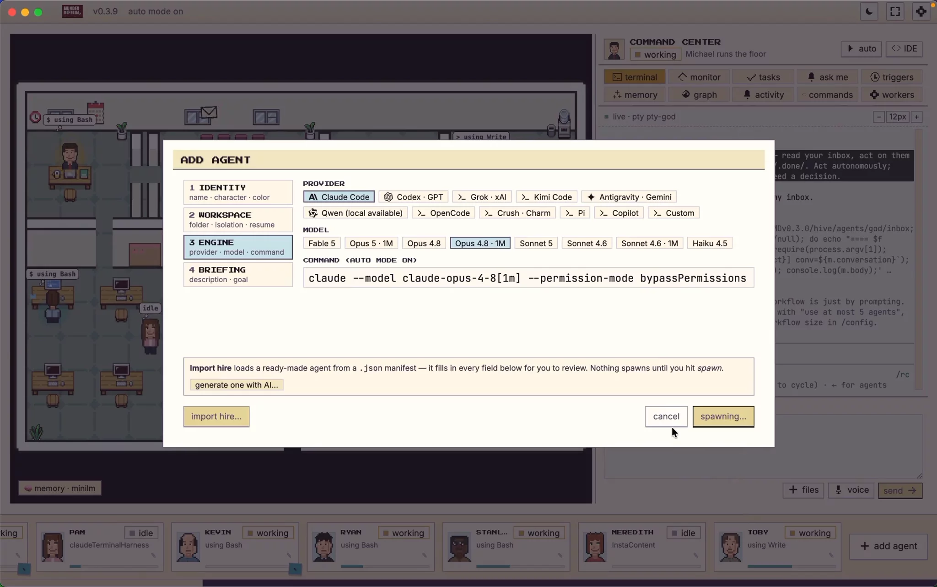Open the graph tab
The width and height of the screenshot is (937, 587).
[699, 95]
